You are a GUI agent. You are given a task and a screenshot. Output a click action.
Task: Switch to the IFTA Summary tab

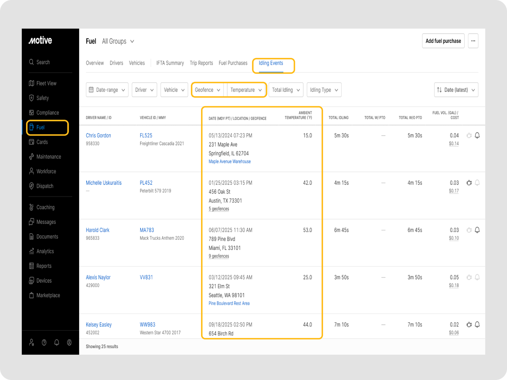pos(170,63)
